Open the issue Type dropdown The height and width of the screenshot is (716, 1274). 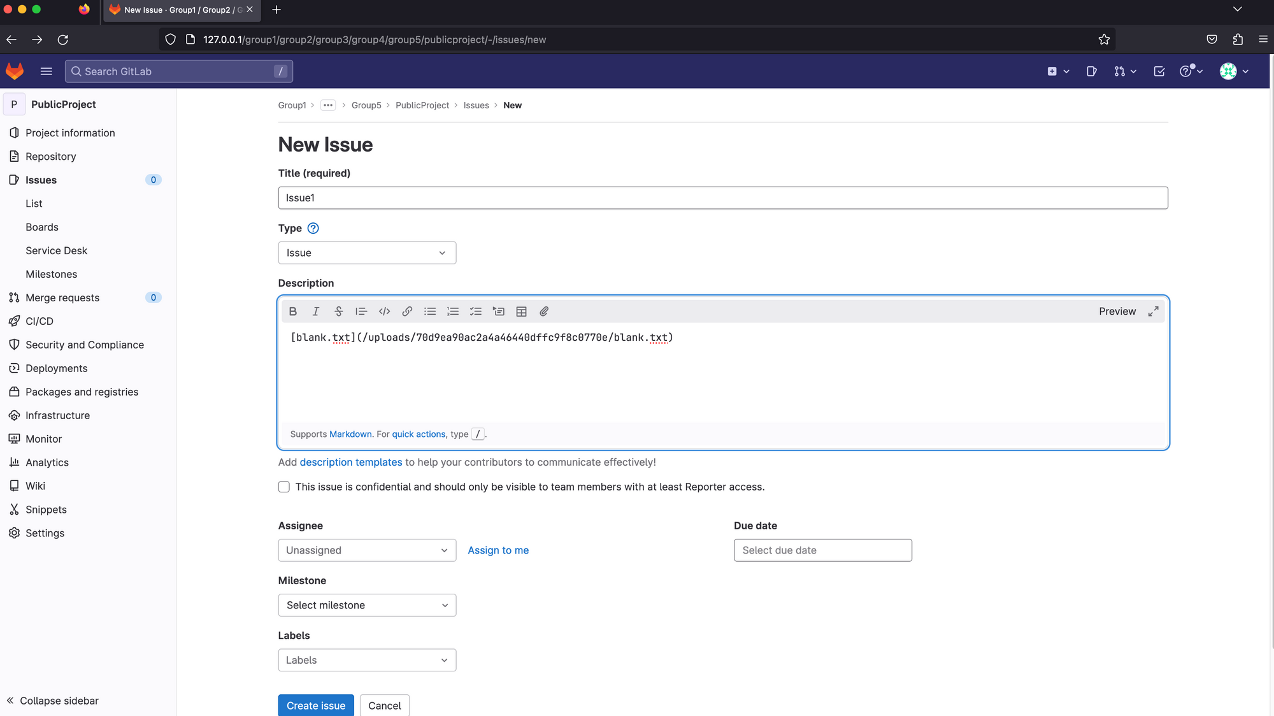tap(367, 253)
